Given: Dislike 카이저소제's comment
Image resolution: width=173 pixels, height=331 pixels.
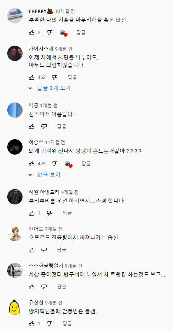Looking at the screenshot, I should click(x=55, y=77).
